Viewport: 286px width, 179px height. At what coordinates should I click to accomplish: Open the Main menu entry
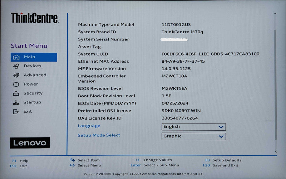(34, 57)
